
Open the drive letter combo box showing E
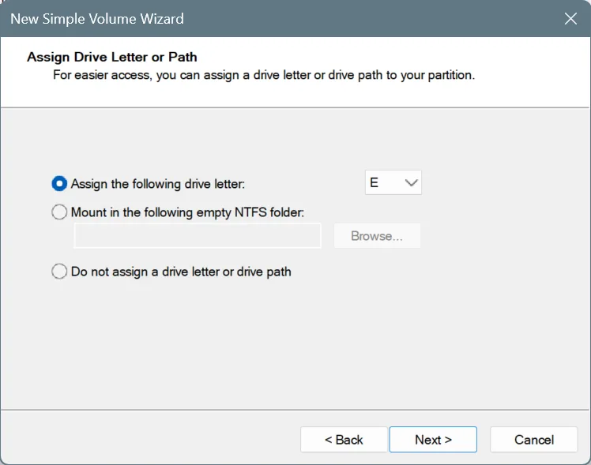(393, 182)
